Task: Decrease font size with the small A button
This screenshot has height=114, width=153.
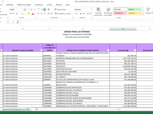Action: tap(34, 9)
